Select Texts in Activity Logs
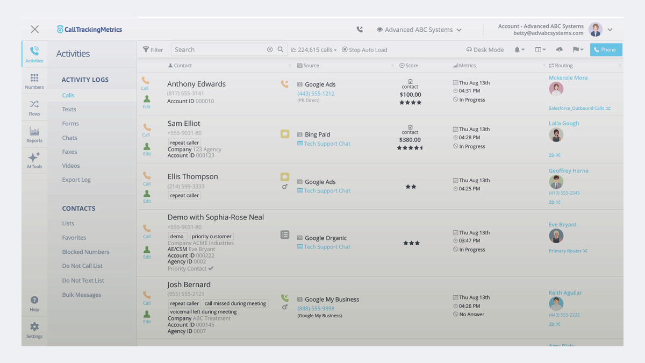This screenshot has width=645, height=363. 69,109
